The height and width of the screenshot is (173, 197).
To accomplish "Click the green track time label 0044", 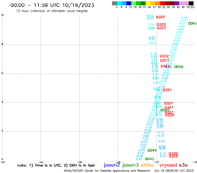I will click(152, 150).
